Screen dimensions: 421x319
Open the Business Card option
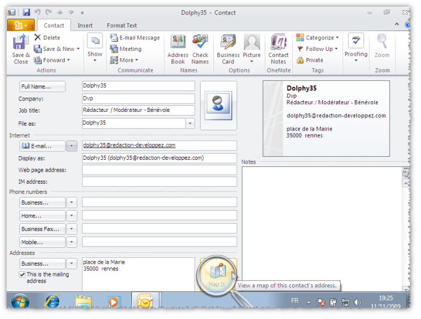[228, 44]
